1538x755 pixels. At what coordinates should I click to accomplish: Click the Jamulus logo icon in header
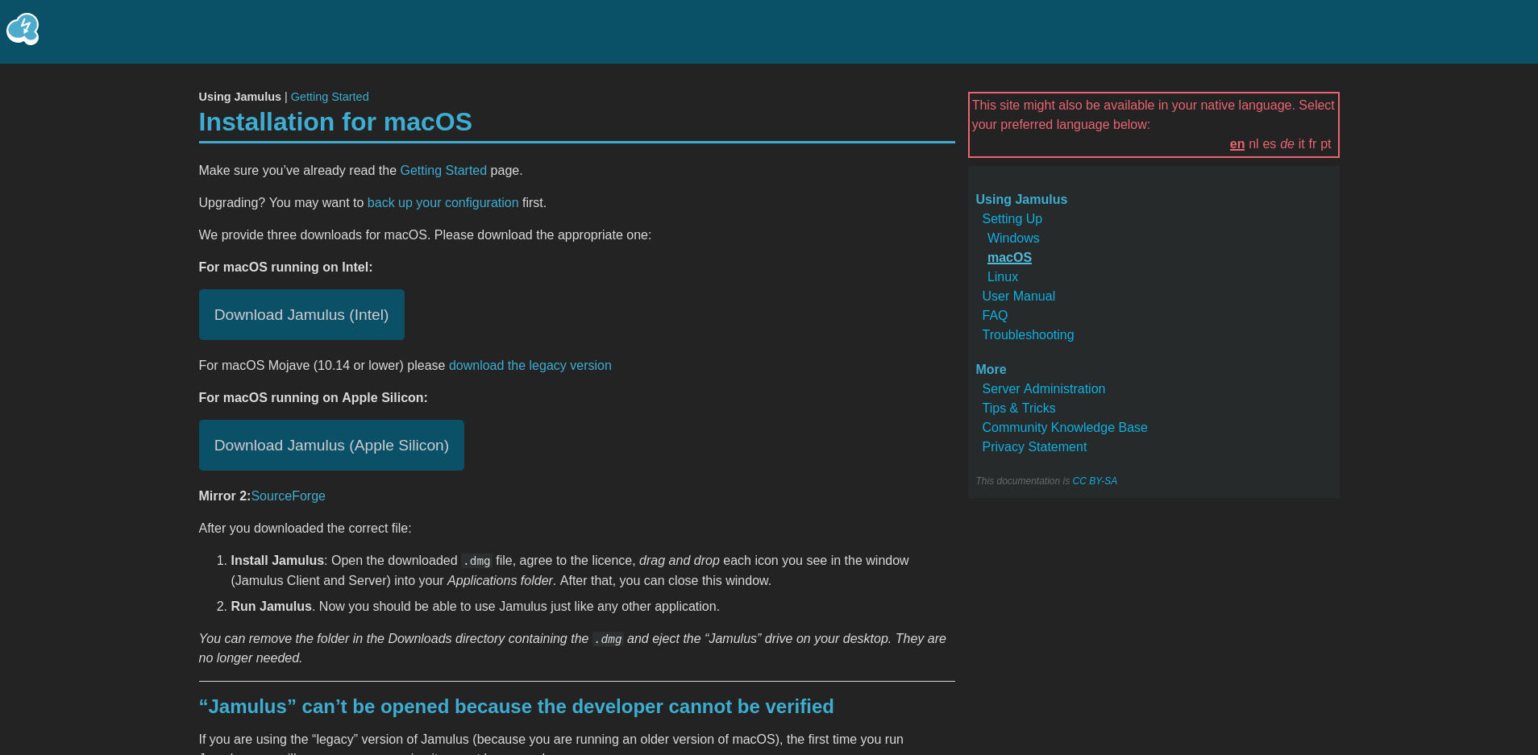(23, 29)
